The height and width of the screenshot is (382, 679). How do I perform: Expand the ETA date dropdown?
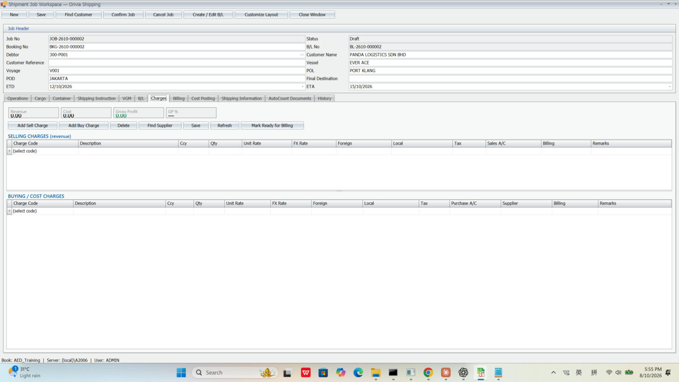coord(670,86)
